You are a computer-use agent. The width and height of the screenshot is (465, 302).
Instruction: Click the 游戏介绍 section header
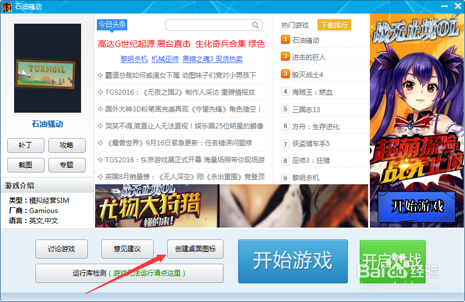(x=47, y=185)
